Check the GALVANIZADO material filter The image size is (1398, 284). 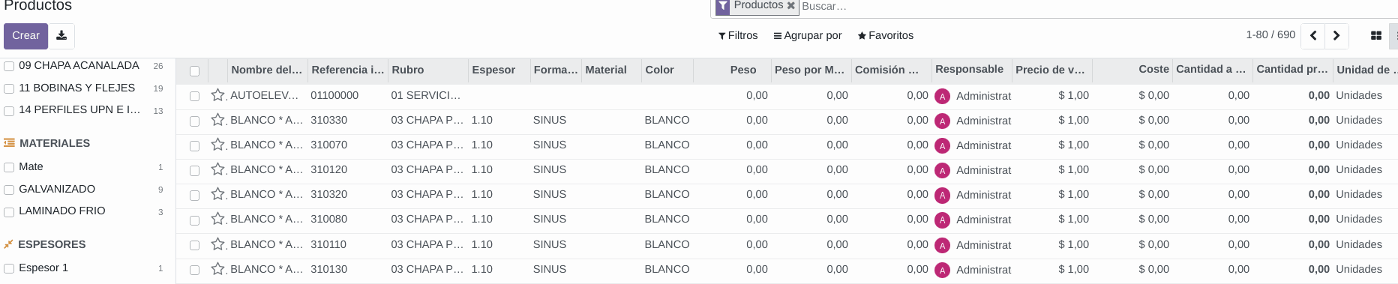(x=9, y=190)
